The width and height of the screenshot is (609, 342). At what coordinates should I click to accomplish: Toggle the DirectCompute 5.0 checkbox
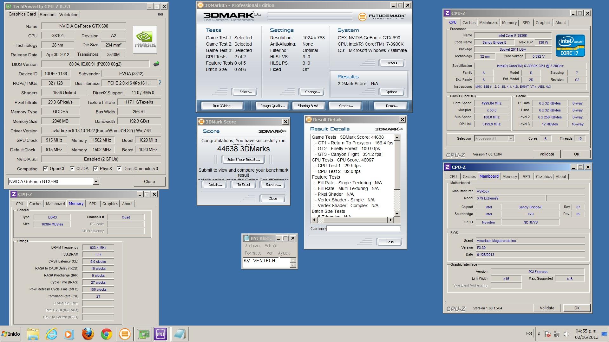pyautogui.click(x=119, y=168)
